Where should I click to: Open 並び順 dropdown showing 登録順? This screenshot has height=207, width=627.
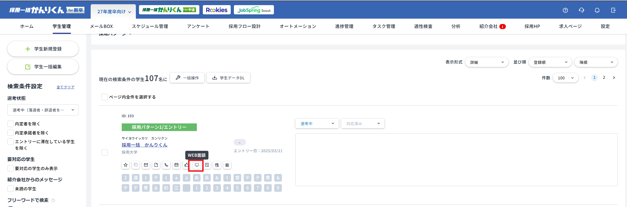click(550, 62)
